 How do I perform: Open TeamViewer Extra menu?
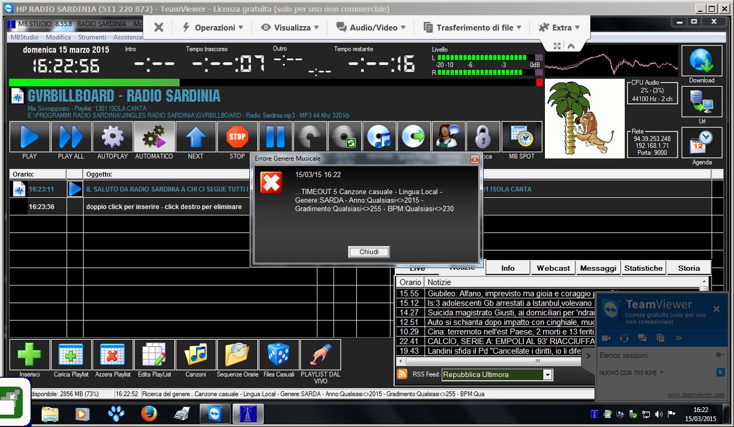coord(559,27)
